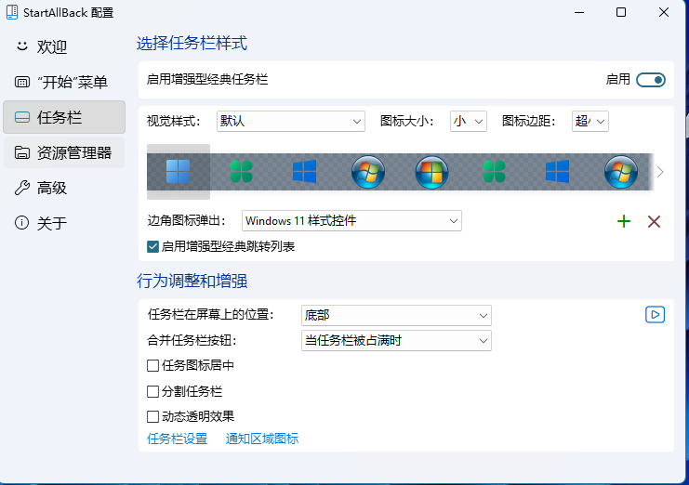The height and width of the screenshot is (485, 689).
Task: Click the 通知区域图标 link
Action: (262, 439)
